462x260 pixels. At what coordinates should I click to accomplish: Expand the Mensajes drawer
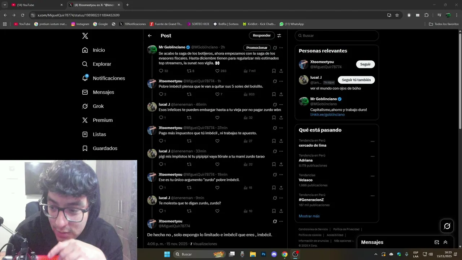(445, 242)
